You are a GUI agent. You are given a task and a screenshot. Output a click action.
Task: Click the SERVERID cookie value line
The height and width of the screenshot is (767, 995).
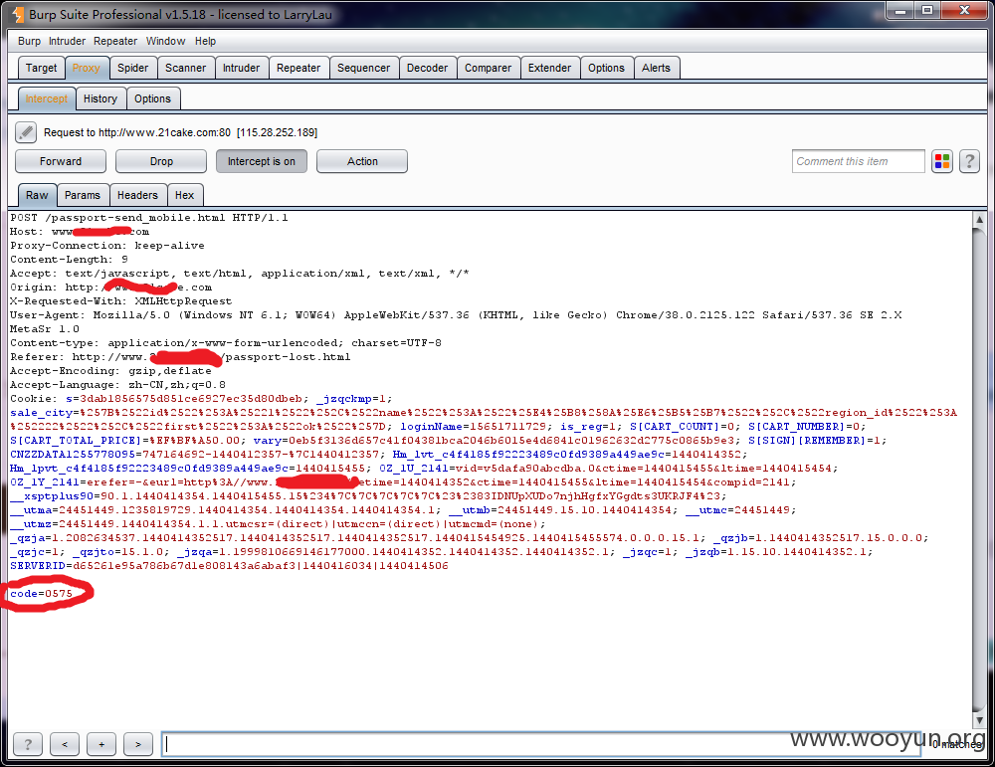pos(229,566)
